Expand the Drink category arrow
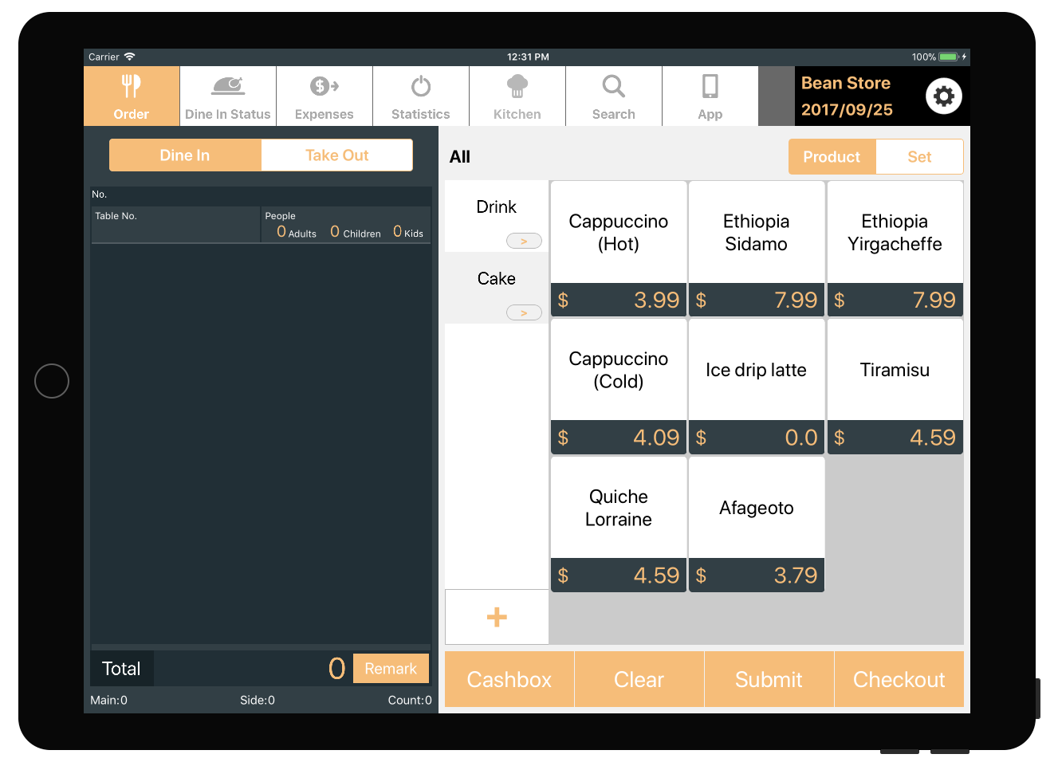Viewport: 1058px width, 762px height. coord(524,241)
